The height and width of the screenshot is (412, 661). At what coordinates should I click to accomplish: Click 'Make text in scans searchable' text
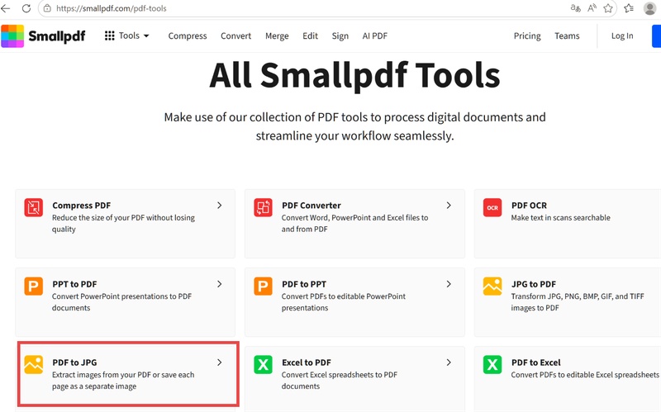(x=561, y=217)
